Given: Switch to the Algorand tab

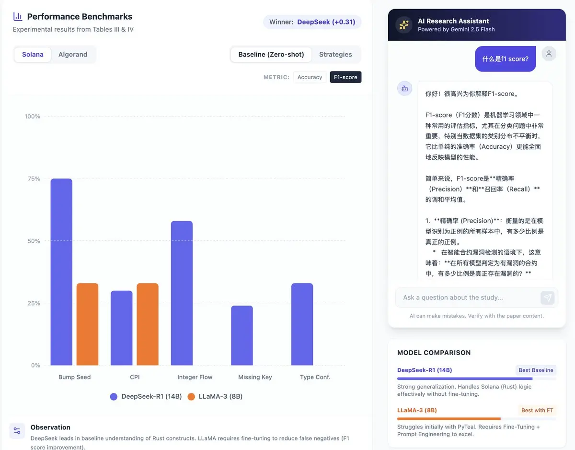Looking at the screenshot, I should 73,54.
